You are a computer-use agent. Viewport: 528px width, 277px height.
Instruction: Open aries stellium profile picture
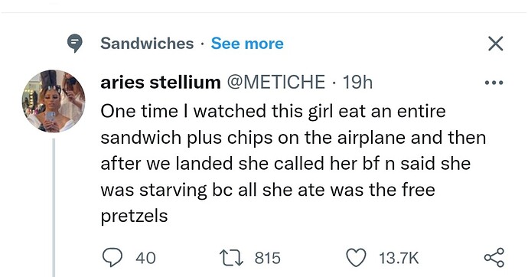[54, 101]
